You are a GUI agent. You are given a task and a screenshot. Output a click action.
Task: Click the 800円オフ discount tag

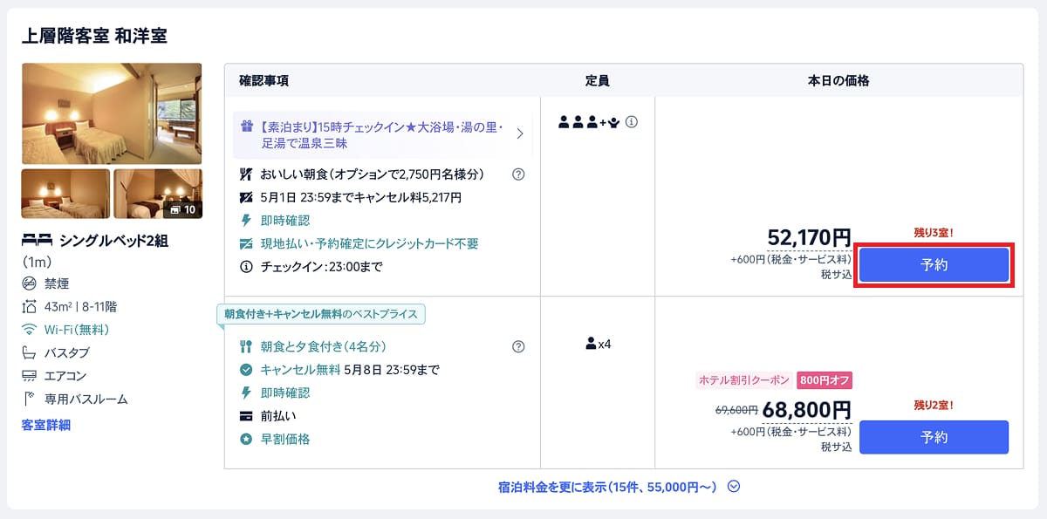(824, 380)
